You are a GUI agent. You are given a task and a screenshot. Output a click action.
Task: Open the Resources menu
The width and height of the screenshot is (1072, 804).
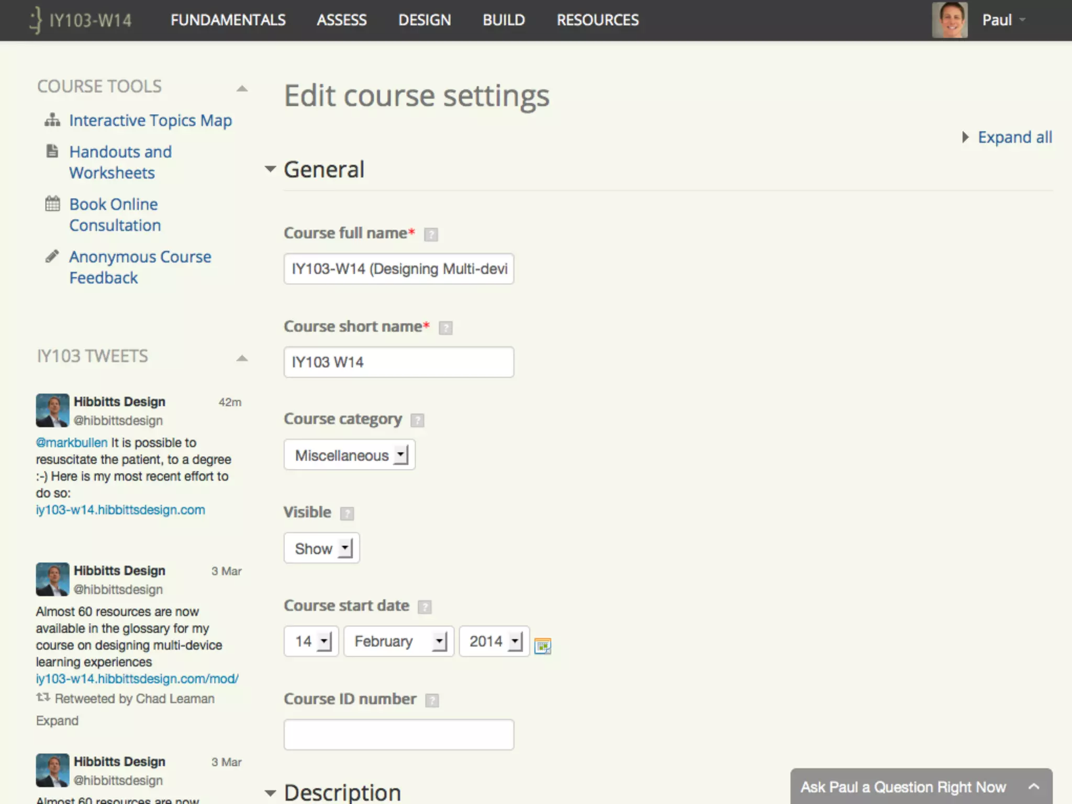pos(597,20)
